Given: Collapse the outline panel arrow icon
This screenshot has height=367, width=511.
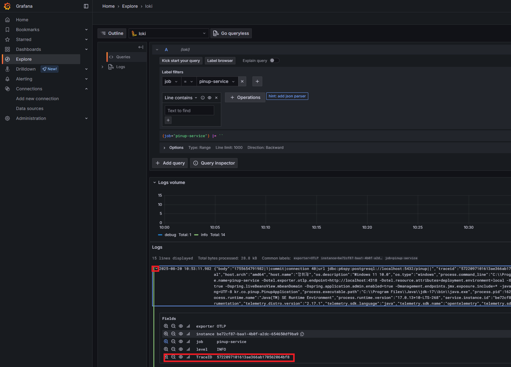Looking at the screenshot, I should tap(141, 47).
